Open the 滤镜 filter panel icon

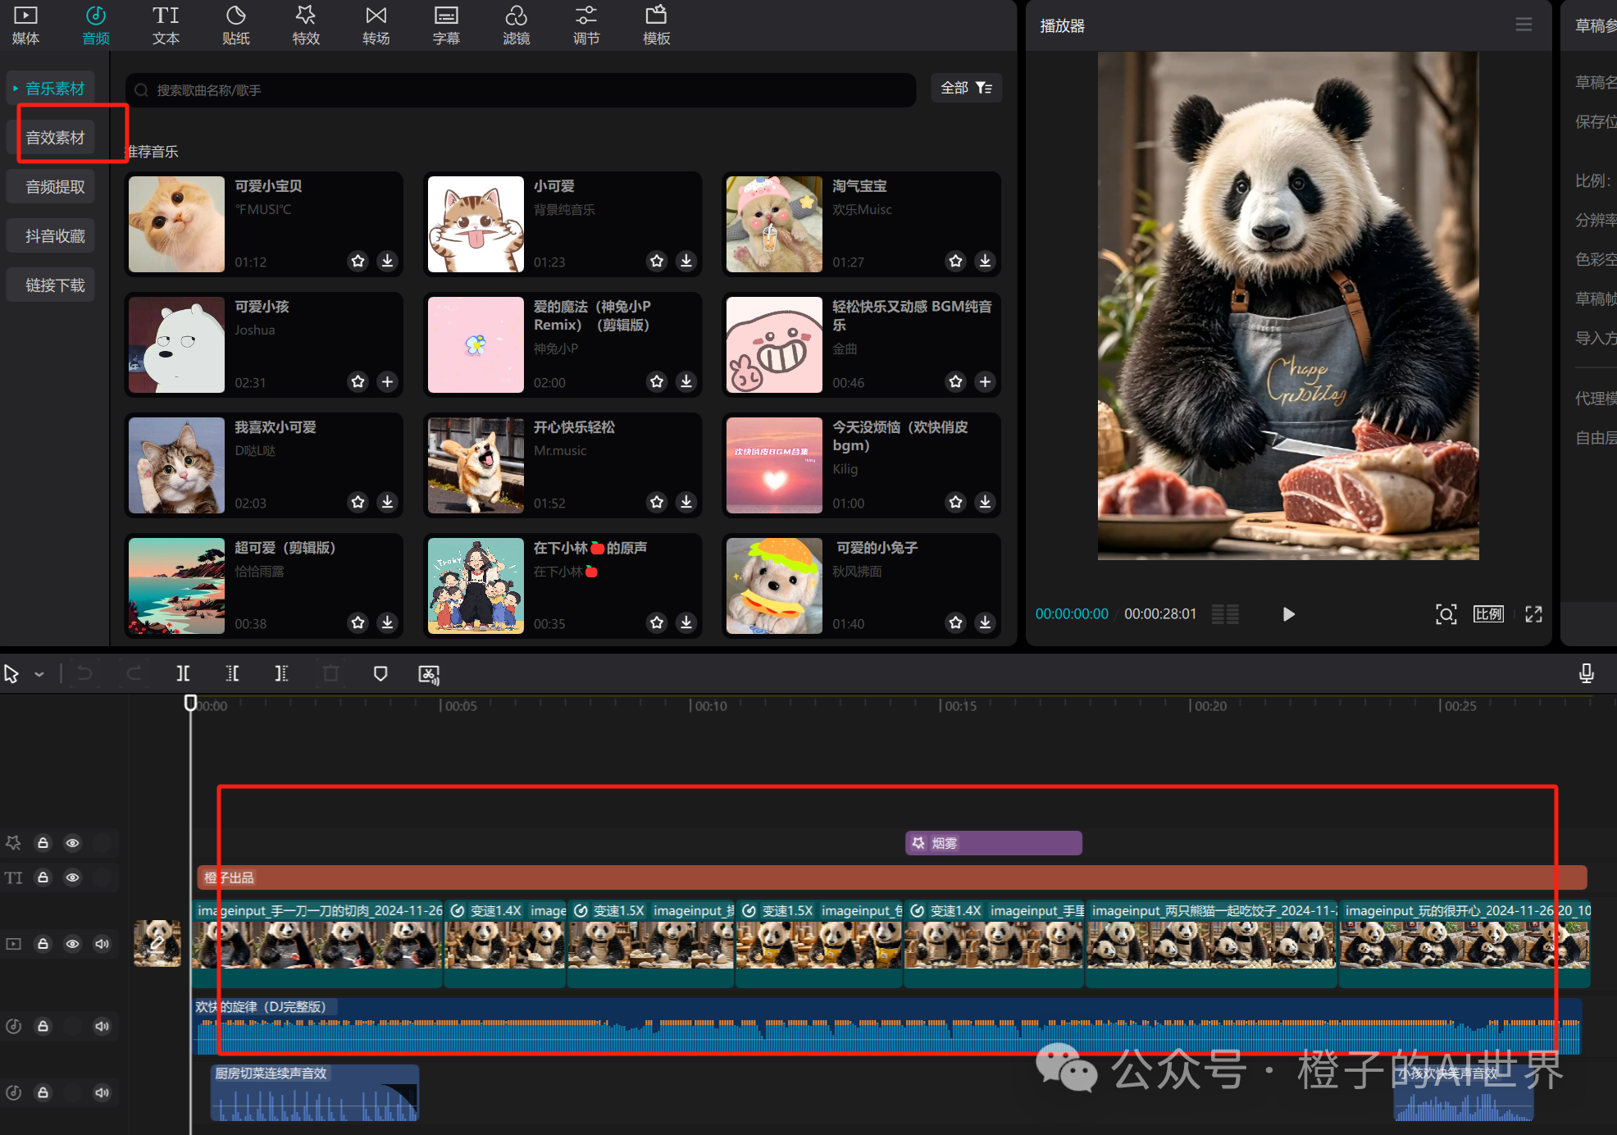pyautogui.click(x=516, y=25)
